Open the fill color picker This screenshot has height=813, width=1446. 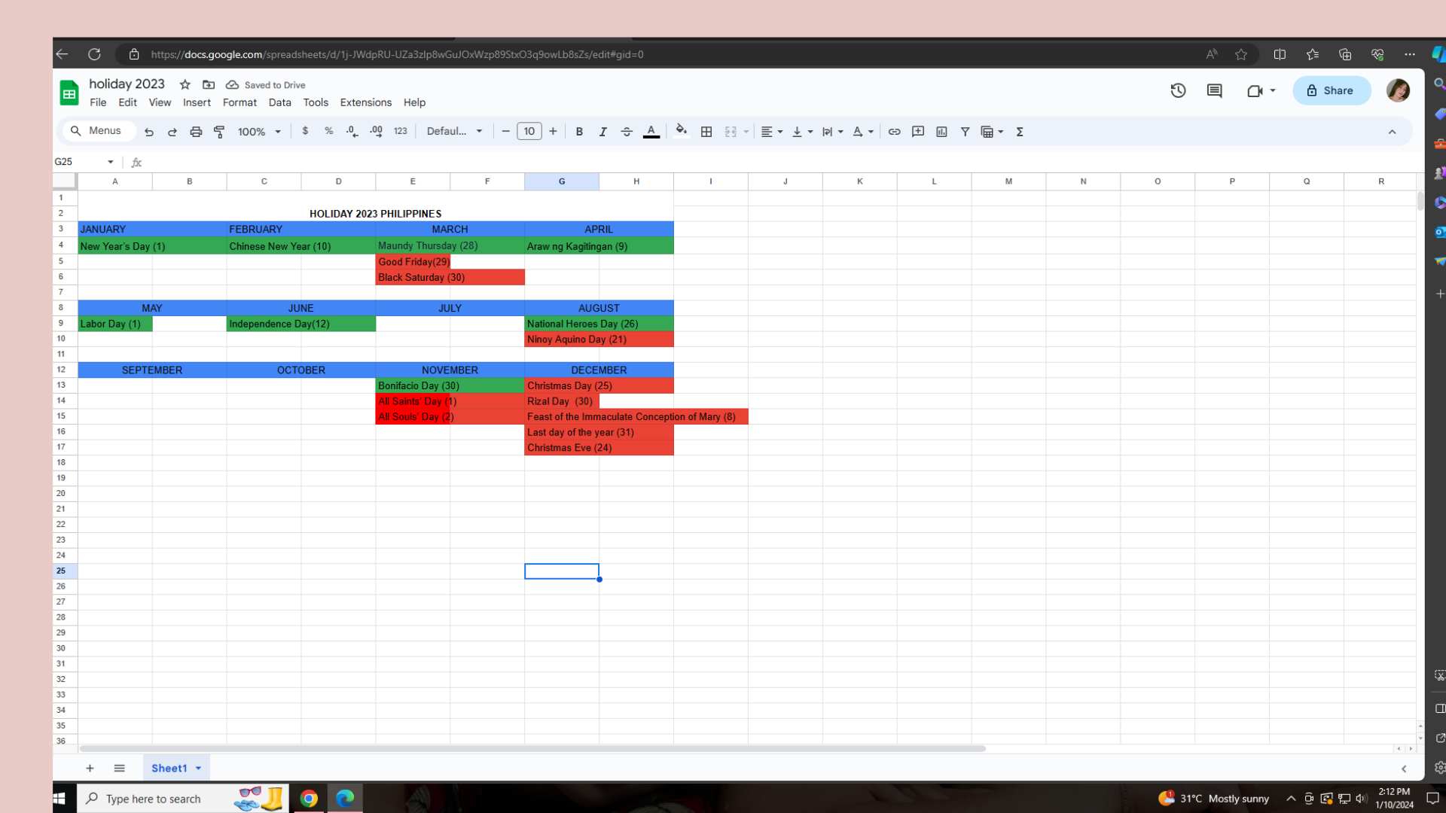(x=681, y=131)
